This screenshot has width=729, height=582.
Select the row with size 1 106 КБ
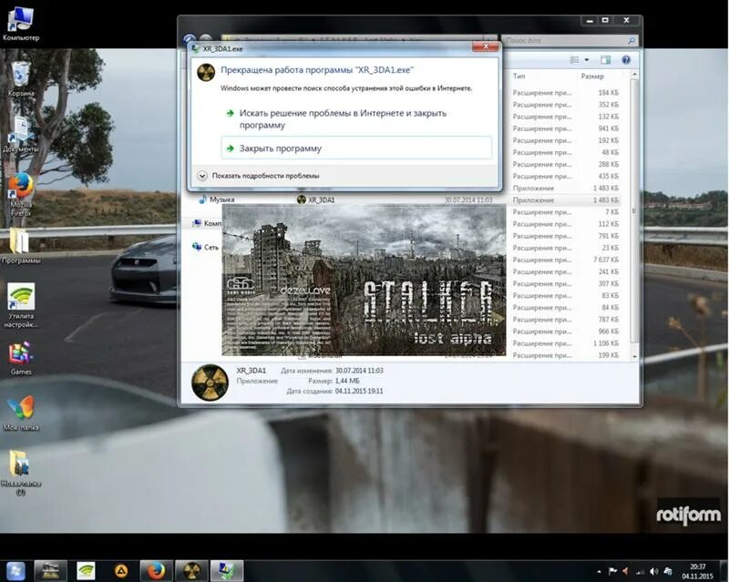point(565,343)
